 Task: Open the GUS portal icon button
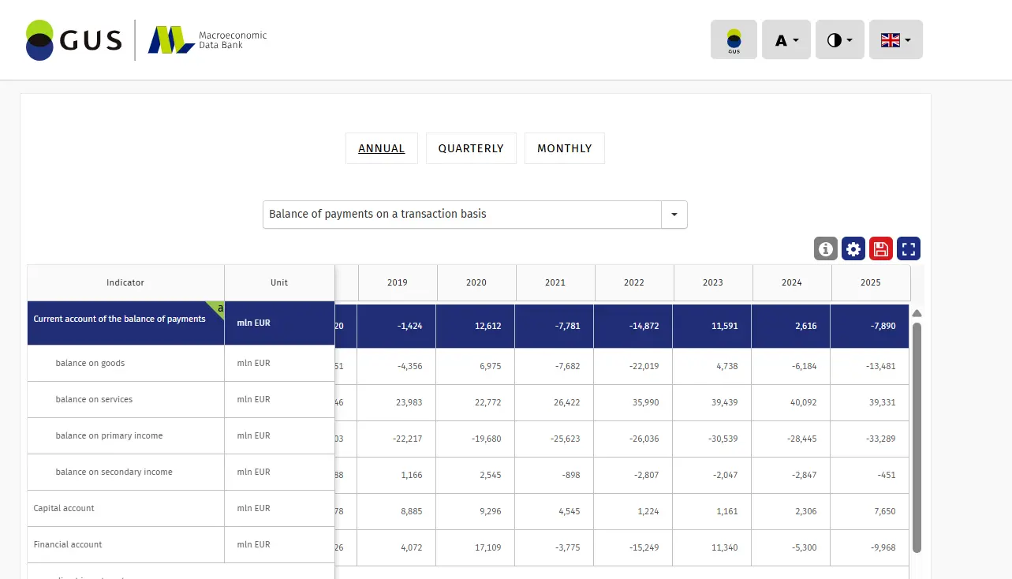click(x=734, y=39)
